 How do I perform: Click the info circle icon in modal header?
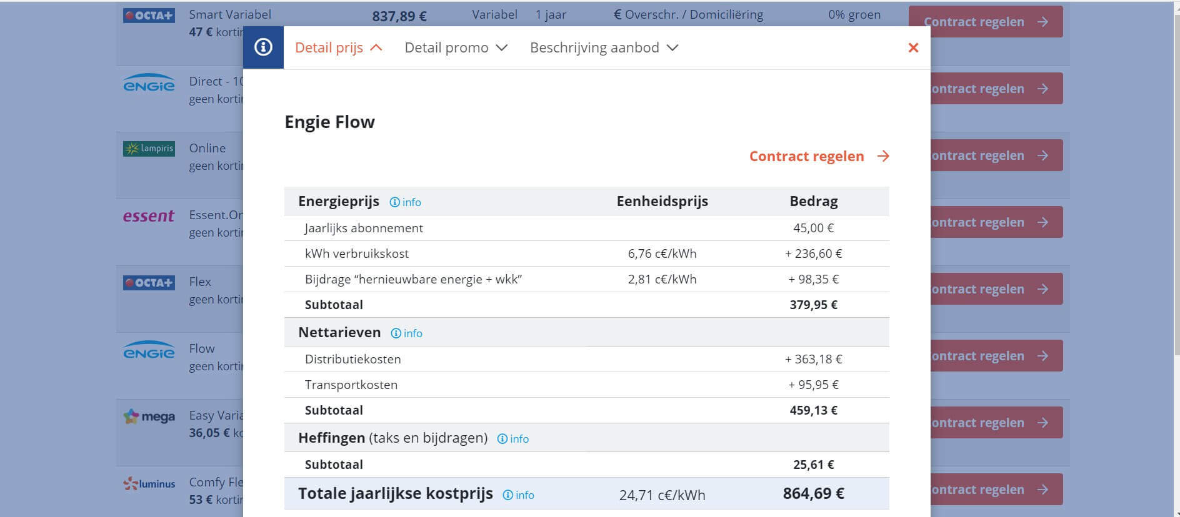point(263,47)
